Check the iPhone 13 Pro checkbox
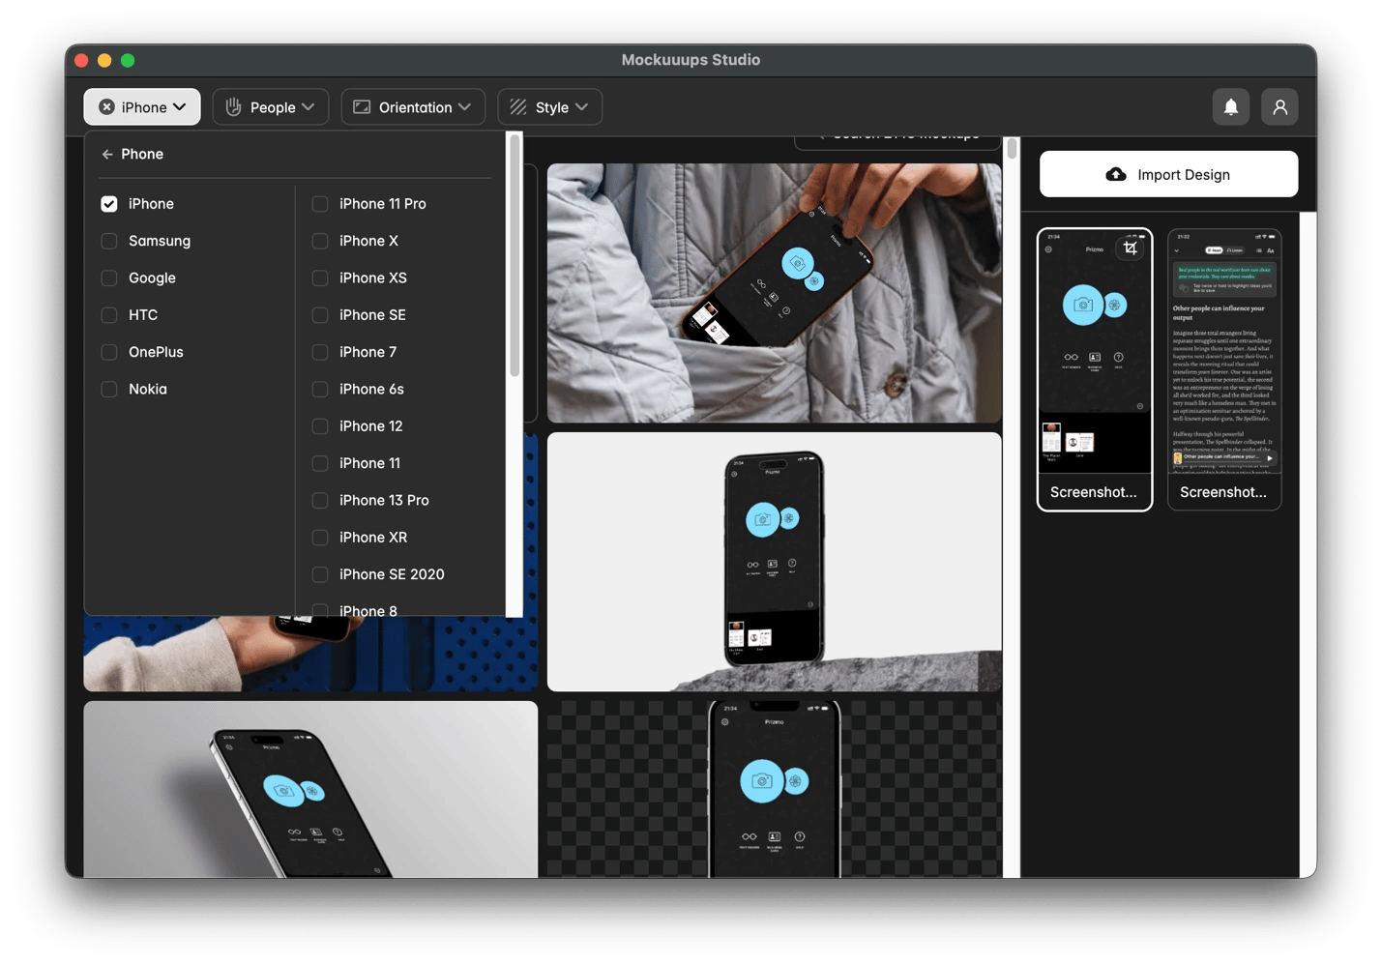 (x=320, y=500)
